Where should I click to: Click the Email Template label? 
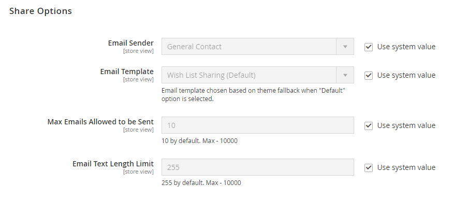127,72
